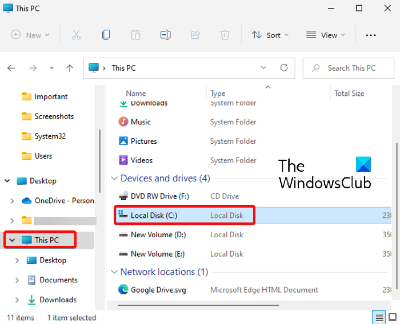Click This PC breadcrumb in address bar

(123, 68)
